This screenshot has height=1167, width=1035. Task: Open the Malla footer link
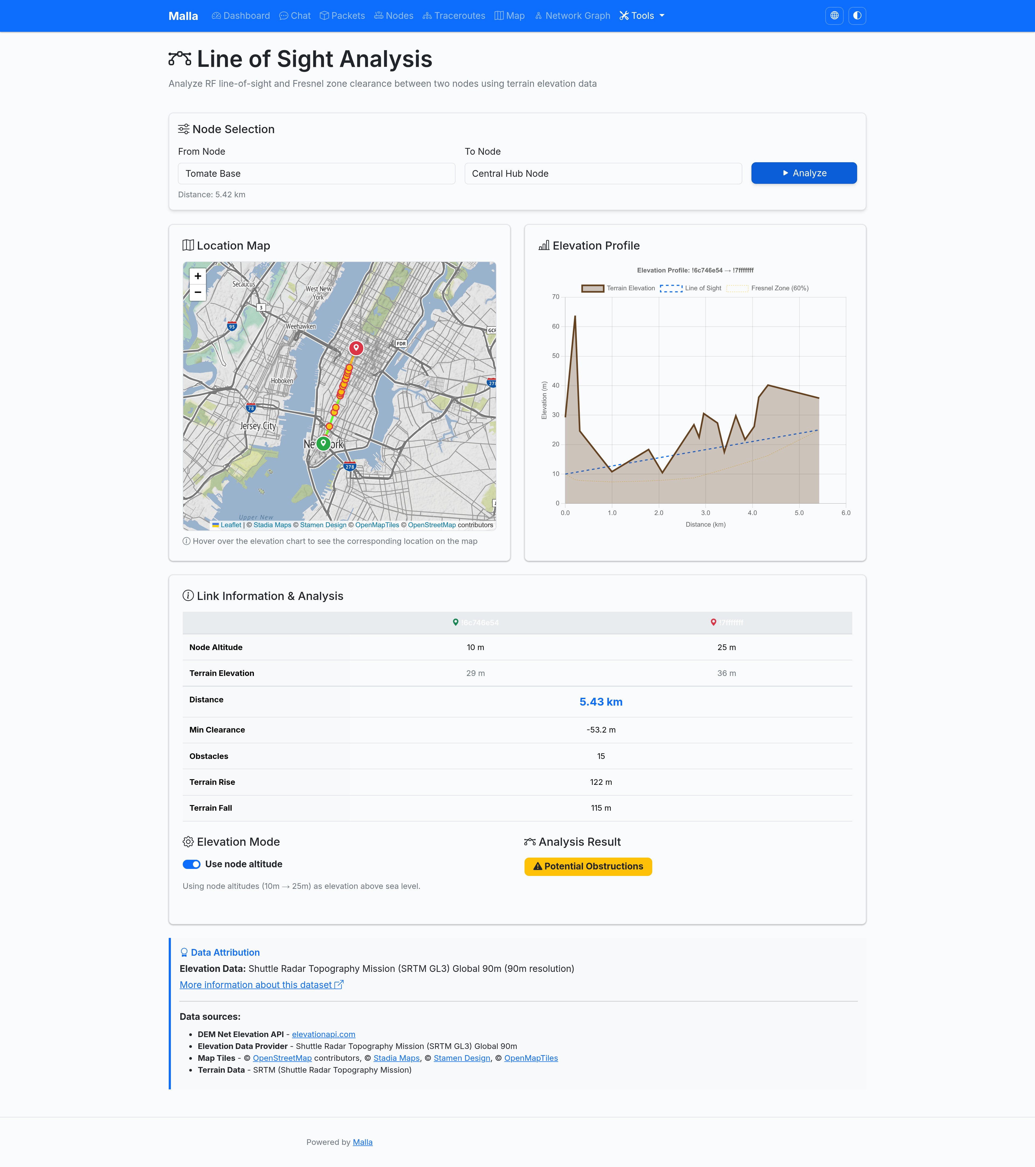tap(363, 1142)
